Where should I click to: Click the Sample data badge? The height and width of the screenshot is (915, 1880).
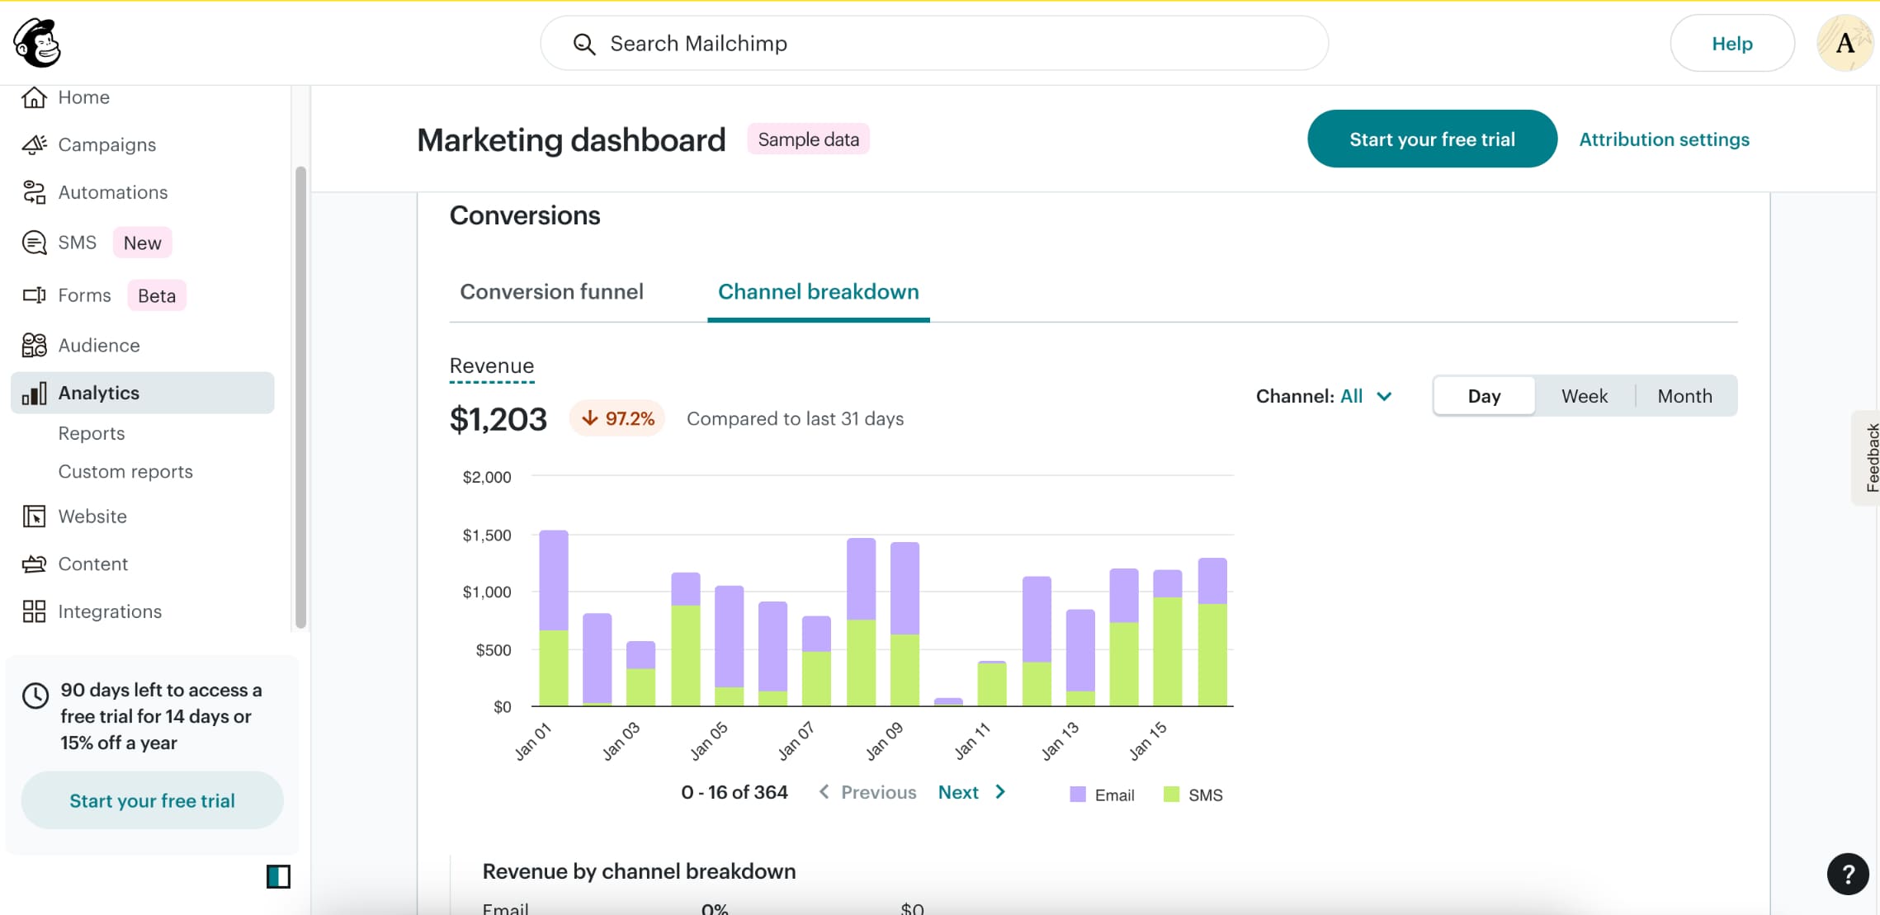[808, 139]
